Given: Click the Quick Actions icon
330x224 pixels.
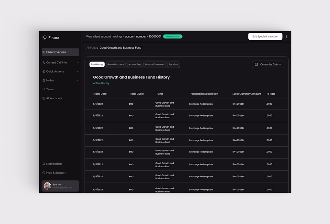Looking at the screenshot, I should point(44,71).
